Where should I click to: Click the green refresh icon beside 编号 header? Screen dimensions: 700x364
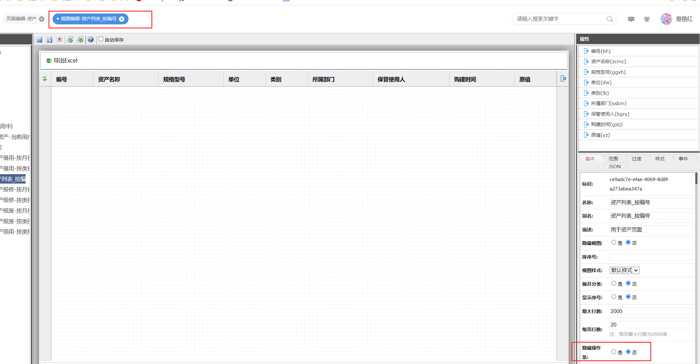[x=45, y=79]
